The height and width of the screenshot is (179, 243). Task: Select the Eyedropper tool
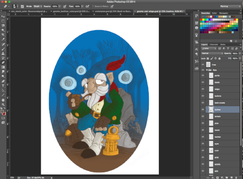point(3,39)
